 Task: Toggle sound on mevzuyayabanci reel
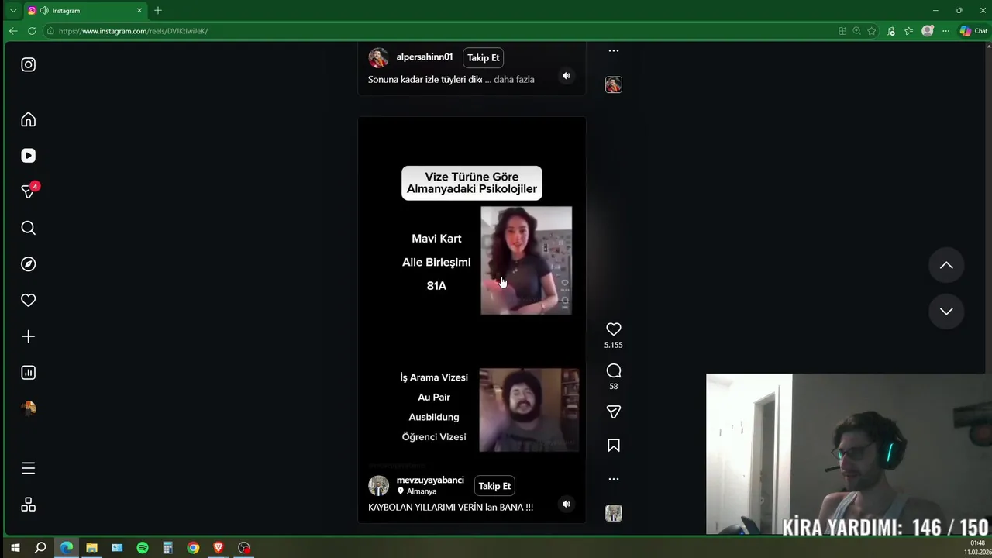pyautogui.click(x=566, y=504)
